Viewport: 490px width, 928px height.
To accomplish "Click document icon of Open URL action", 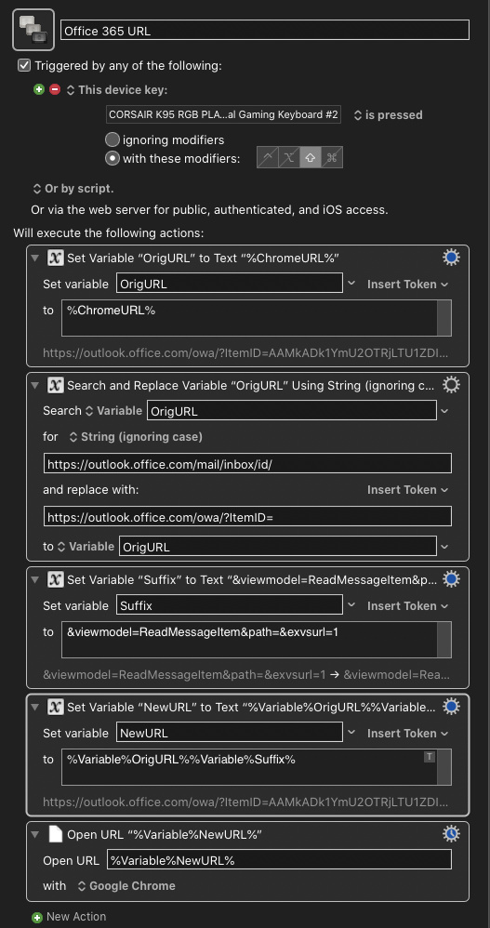I will coord(55,834).
